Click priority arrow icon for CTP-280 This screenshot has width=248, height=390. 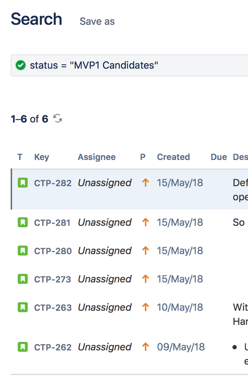(146, 251)
